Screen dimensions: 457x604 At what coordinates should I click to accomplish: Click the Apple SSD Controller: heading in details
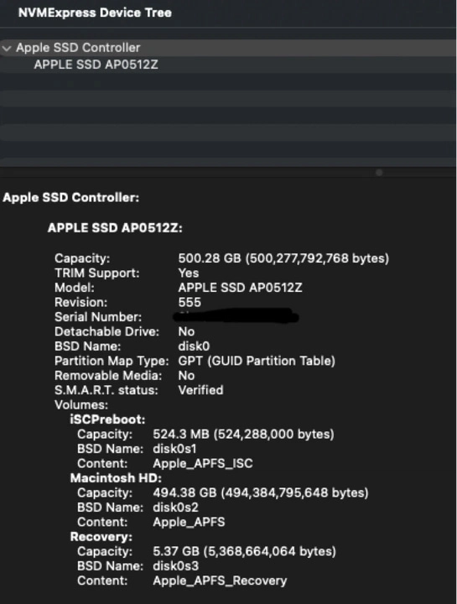tap(70, 198)
